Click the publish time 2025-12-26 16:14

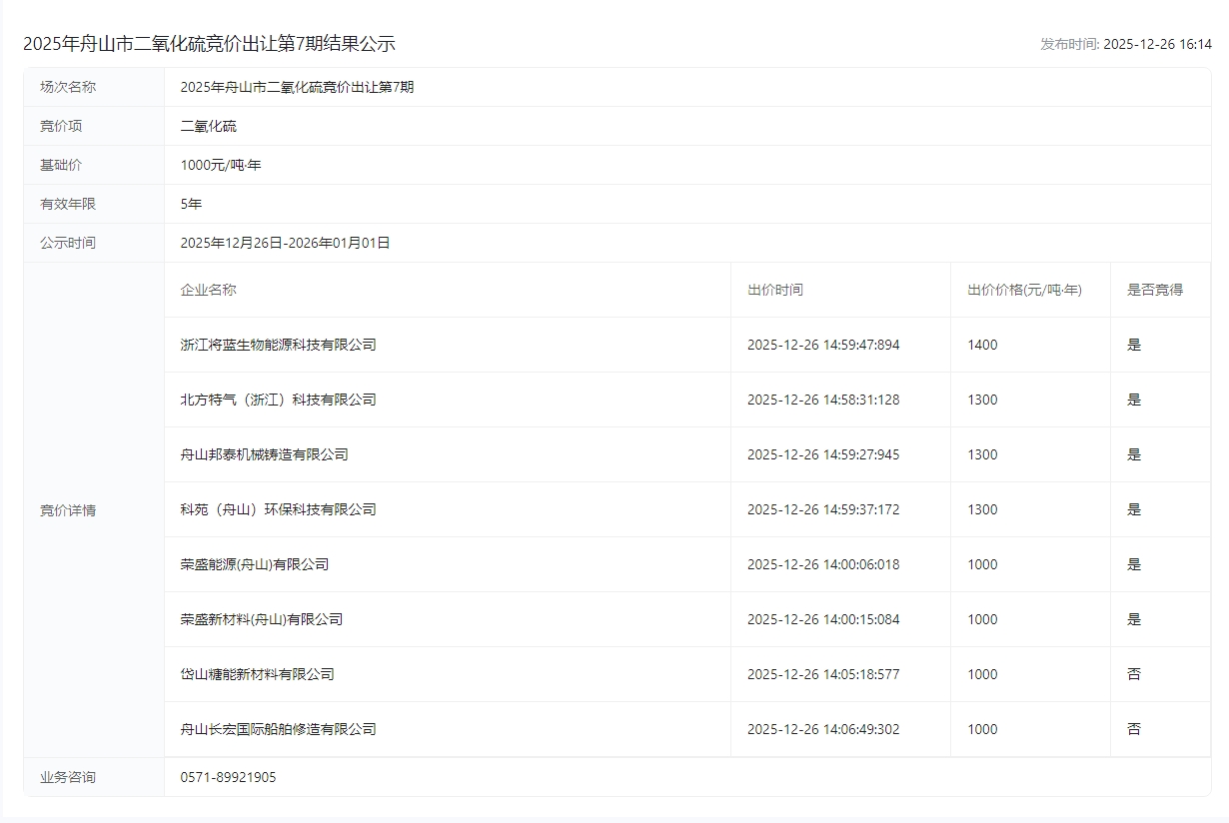click(1156, 44)
